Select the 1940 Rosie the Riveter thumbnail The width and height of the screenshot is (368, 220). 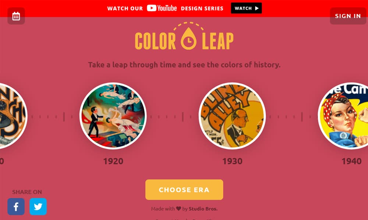coord(343,116)
